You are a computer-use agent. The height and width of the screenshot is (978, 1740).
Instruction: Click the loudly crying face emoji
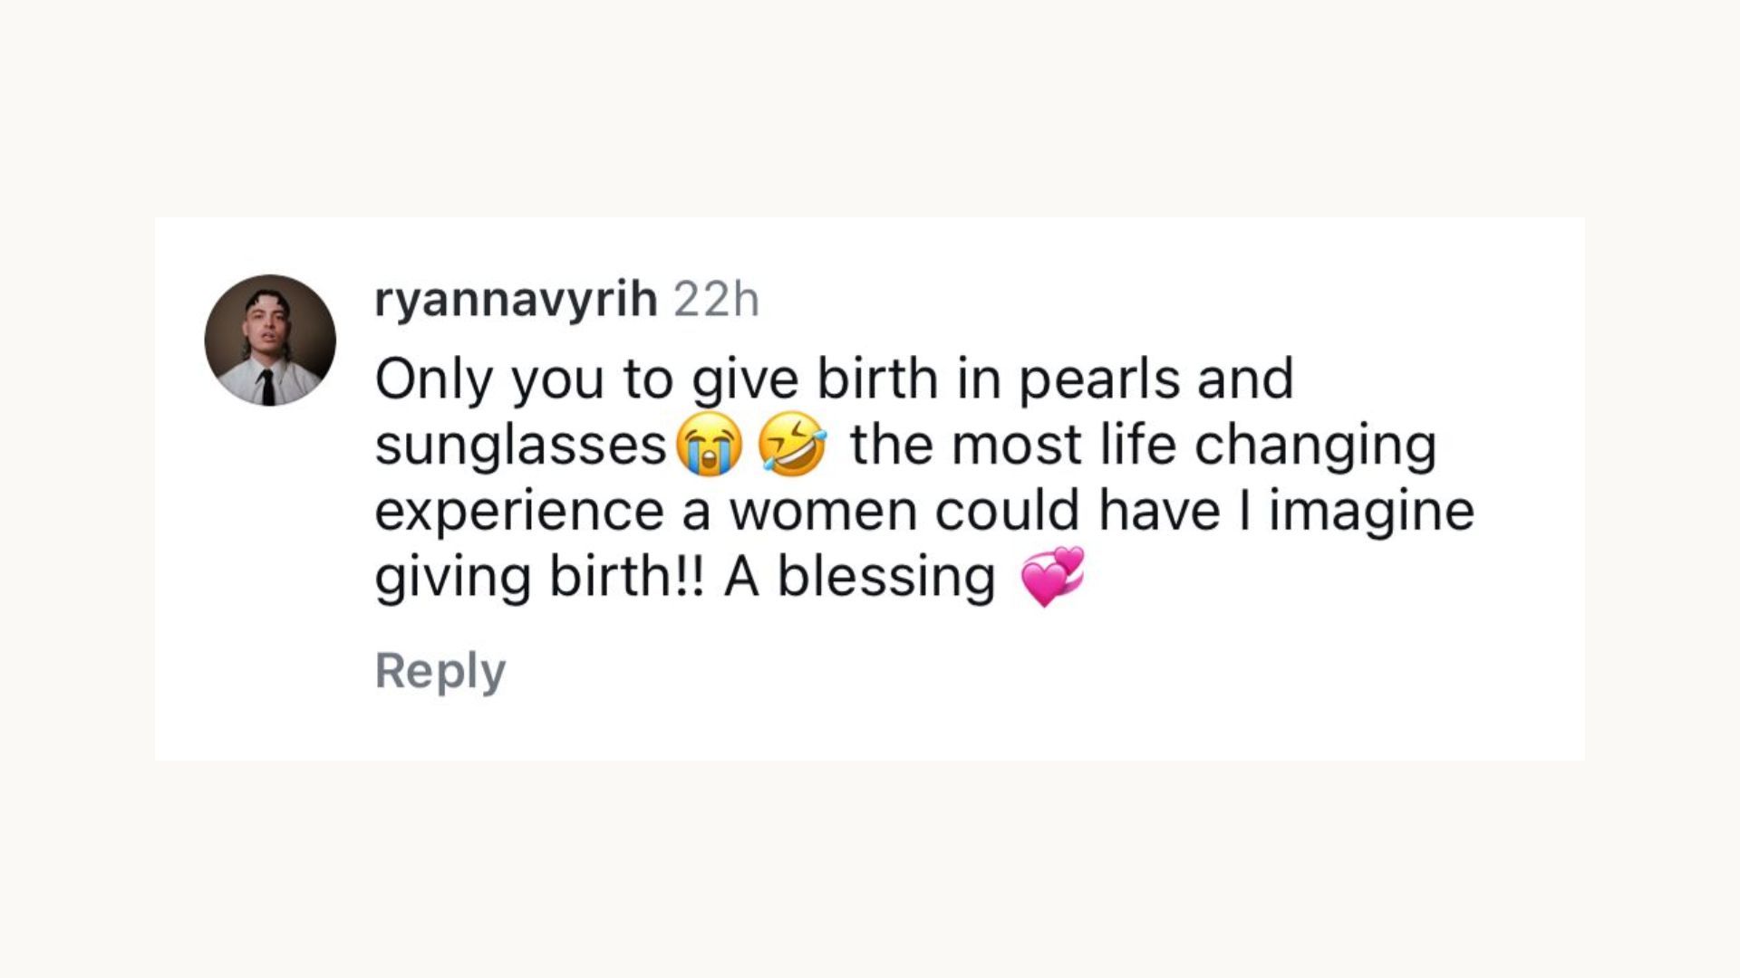coord(710,447)
